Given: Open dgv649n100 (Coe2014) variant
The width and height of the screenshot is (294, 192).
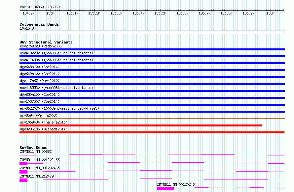Looking at the screenshot, I should tap(40, 74).
